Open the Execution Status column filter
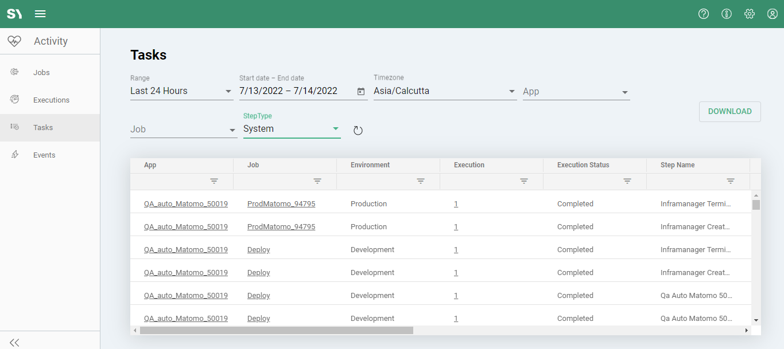This screenshot has width=784, height=349. (627, 181)
